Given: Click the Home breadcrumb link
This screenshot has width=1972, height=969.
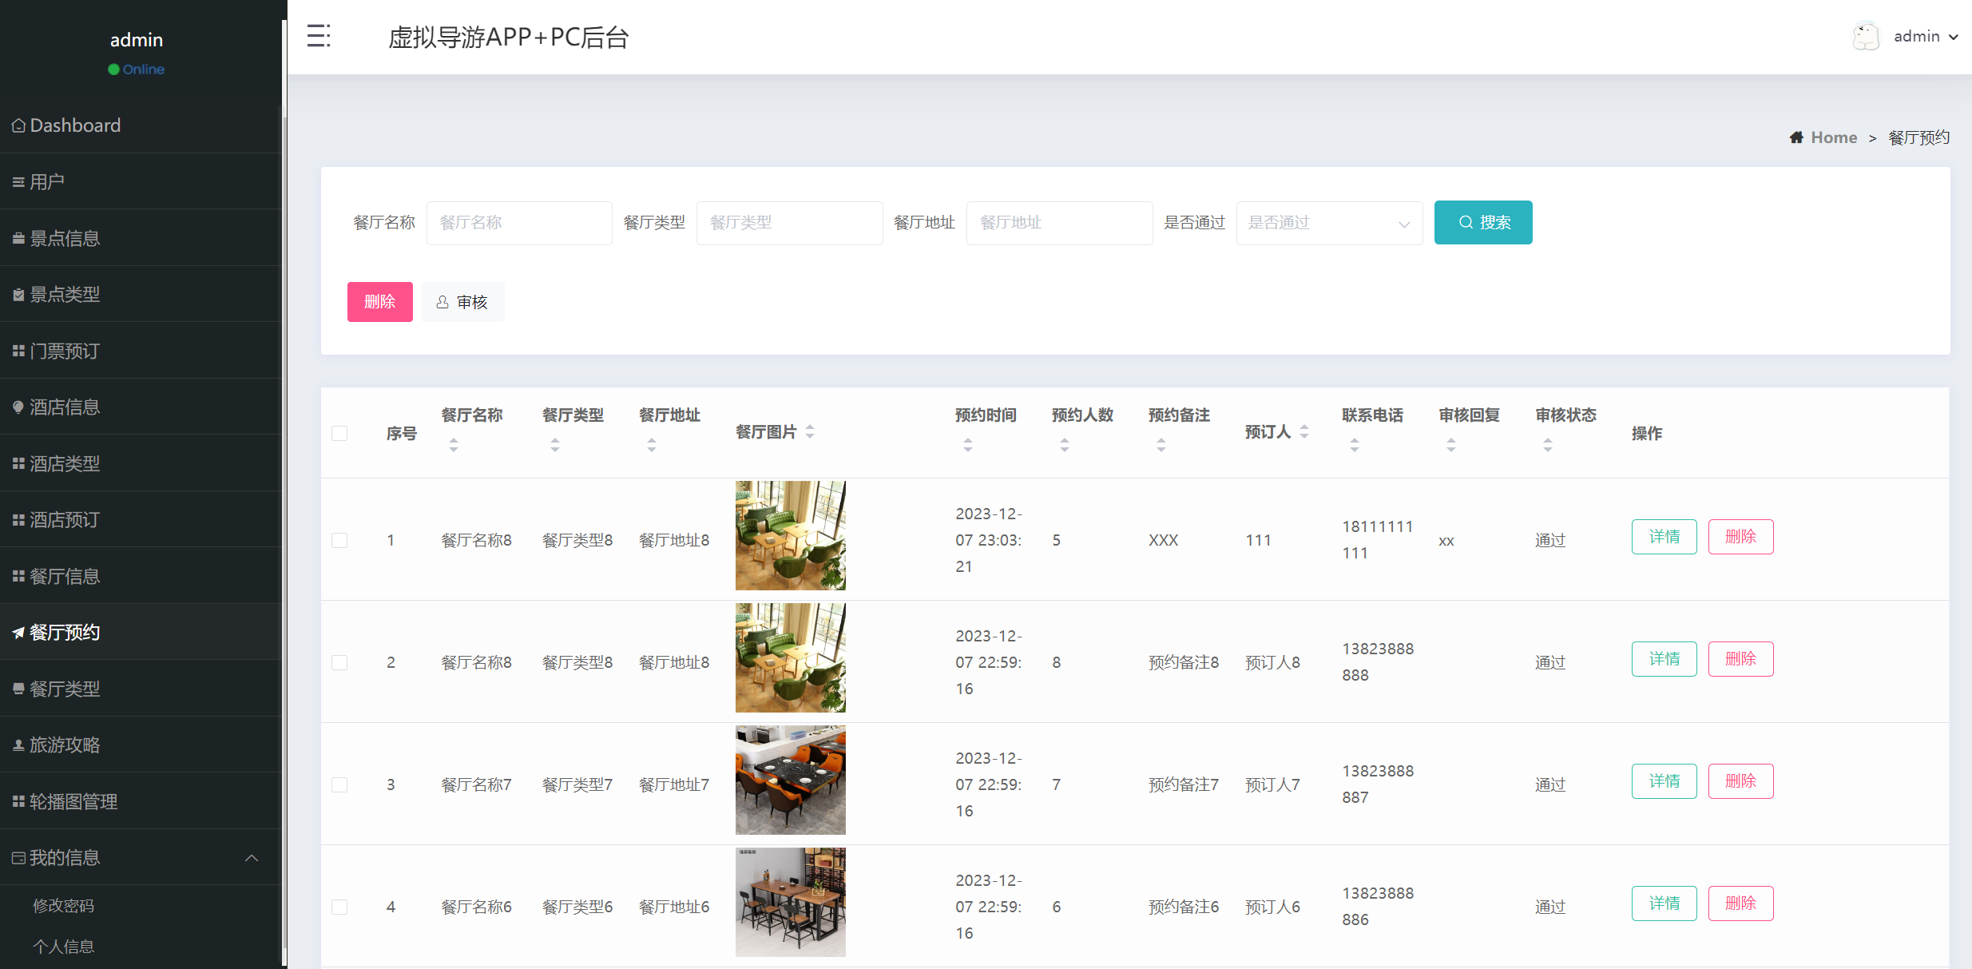Looking at the screenshot, I should [1833, 137].
